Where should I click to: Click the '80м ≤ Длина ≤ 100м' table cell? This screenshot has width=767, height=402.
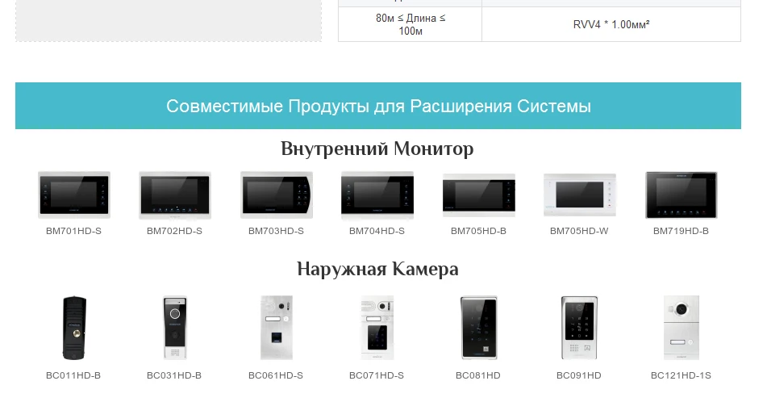(x=411, y=24)
